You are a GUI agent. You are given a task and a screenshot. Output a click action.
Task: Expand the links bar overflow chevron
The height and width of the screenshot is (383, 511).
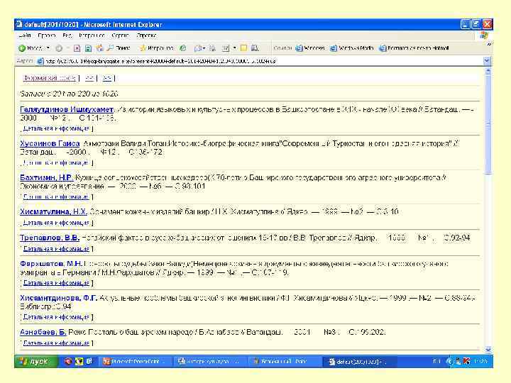[x=488, y=44]
